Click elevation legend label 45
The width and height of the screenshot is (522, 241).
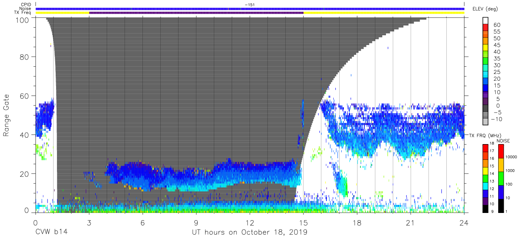[497, 45]
